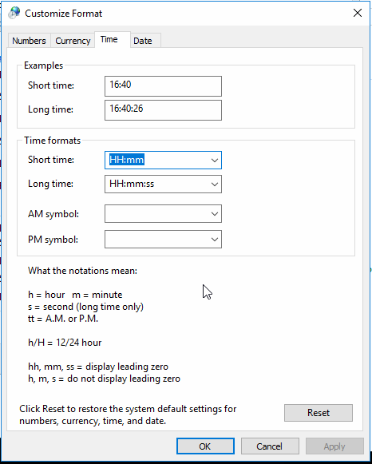Close the Customize Format window
Viewport: 372px width, 464px height.
(x=358, y=13)
